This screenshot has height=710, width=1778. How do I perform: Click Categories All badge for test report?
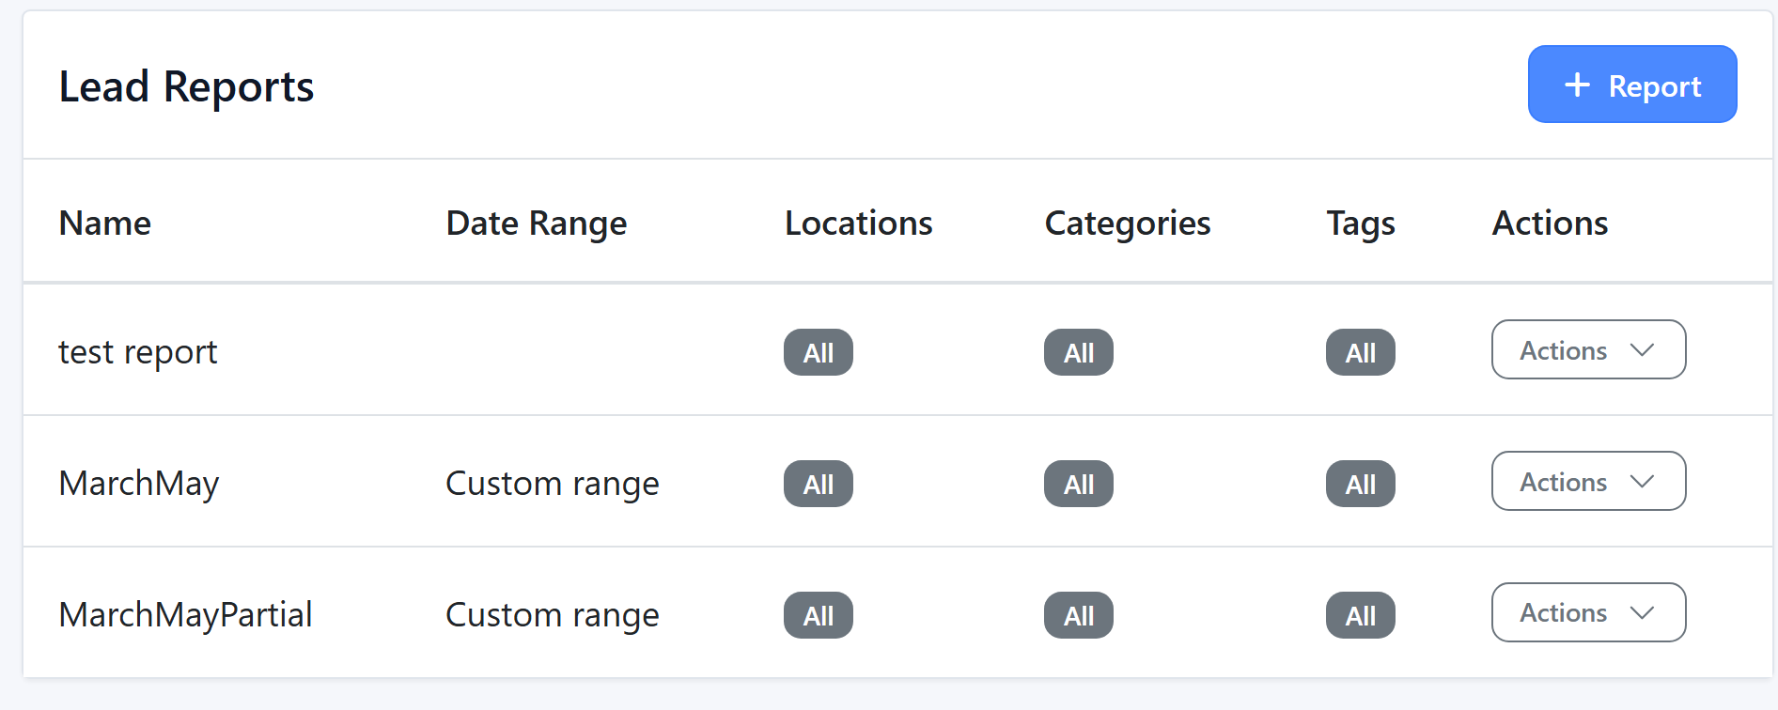pyautogui.click(x=1078, y=353)
